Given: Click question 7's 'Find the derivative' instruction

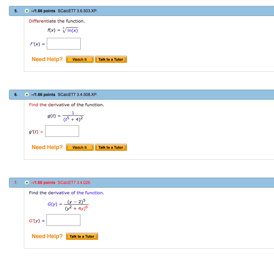Looking at the screenshot, I should click(x=66, y=193).
